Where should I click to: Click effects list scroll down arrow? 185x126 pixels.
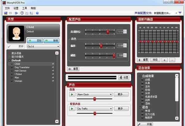(x=177, y=118)
